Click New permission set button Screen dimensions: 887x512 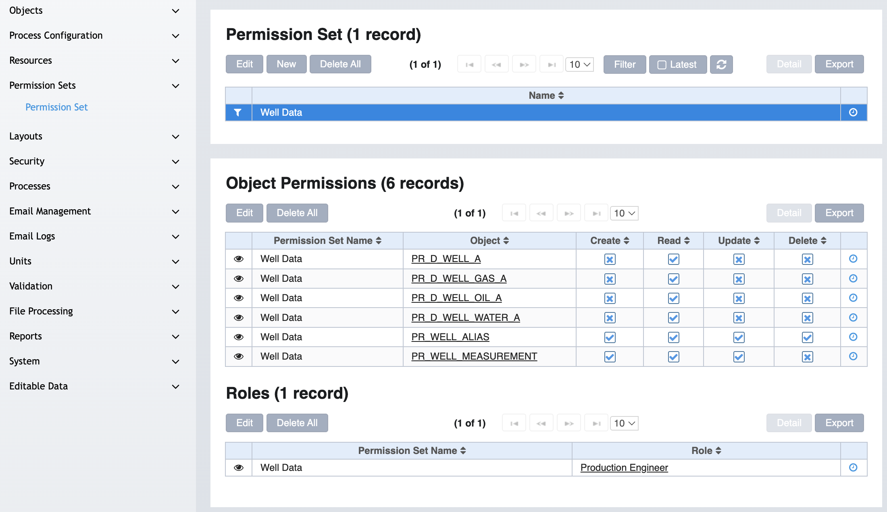click(286, 64)
